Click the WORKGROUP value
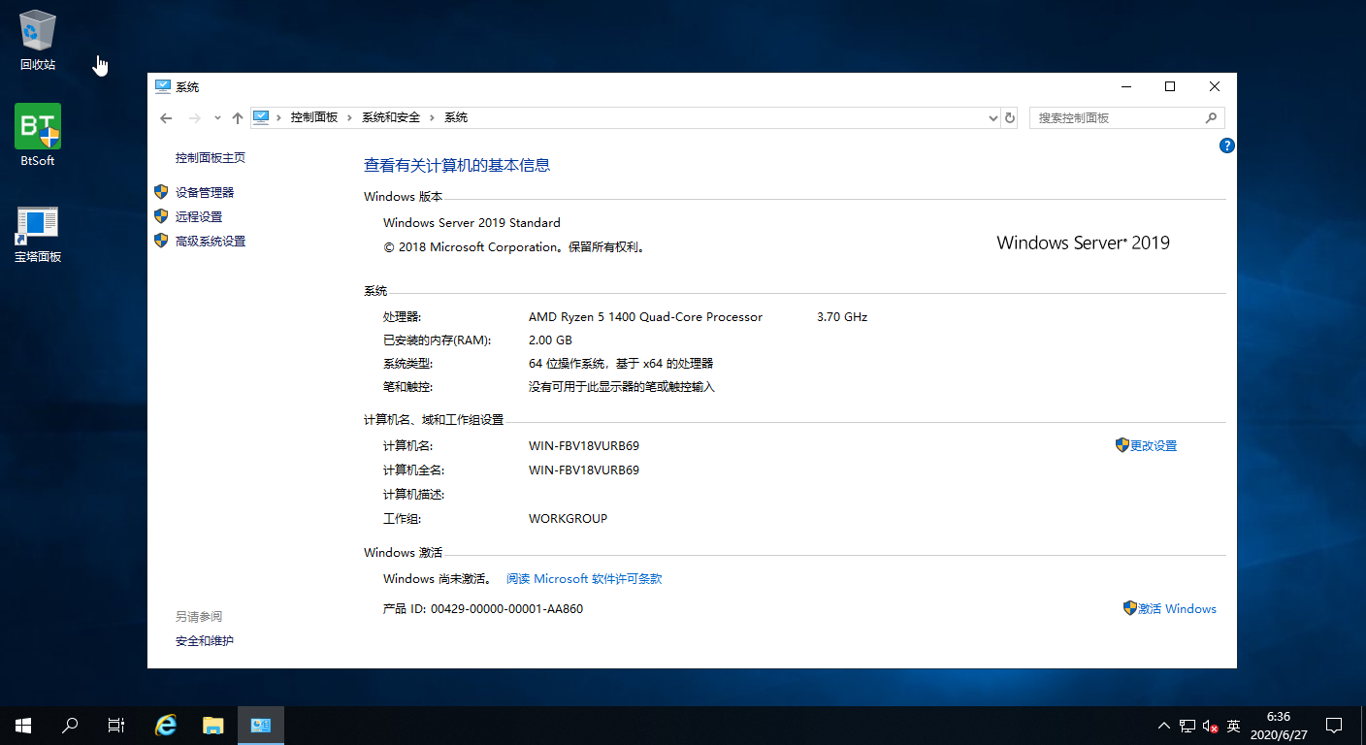This screenshot has height=745, width=1366. (568, 518)
